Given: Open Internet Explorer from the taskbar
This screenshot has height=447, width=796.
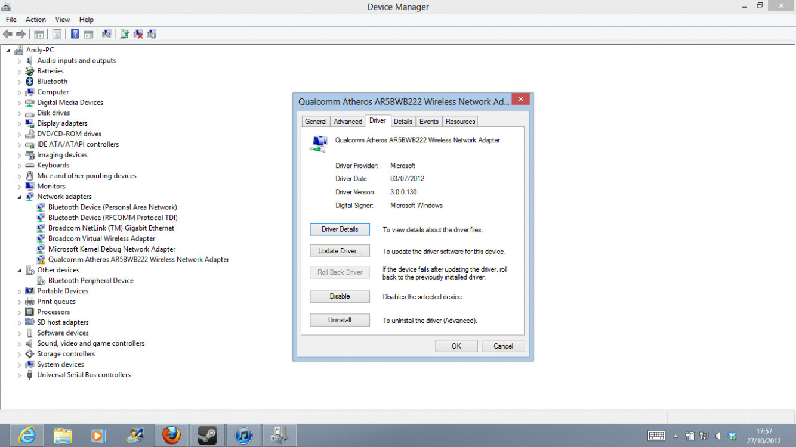Looking at the screenshot, I should pyautogui.click(x=27, y=436).
